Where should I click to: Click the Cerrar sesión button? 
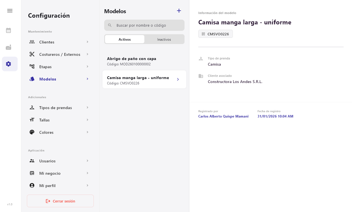[60, 201]
